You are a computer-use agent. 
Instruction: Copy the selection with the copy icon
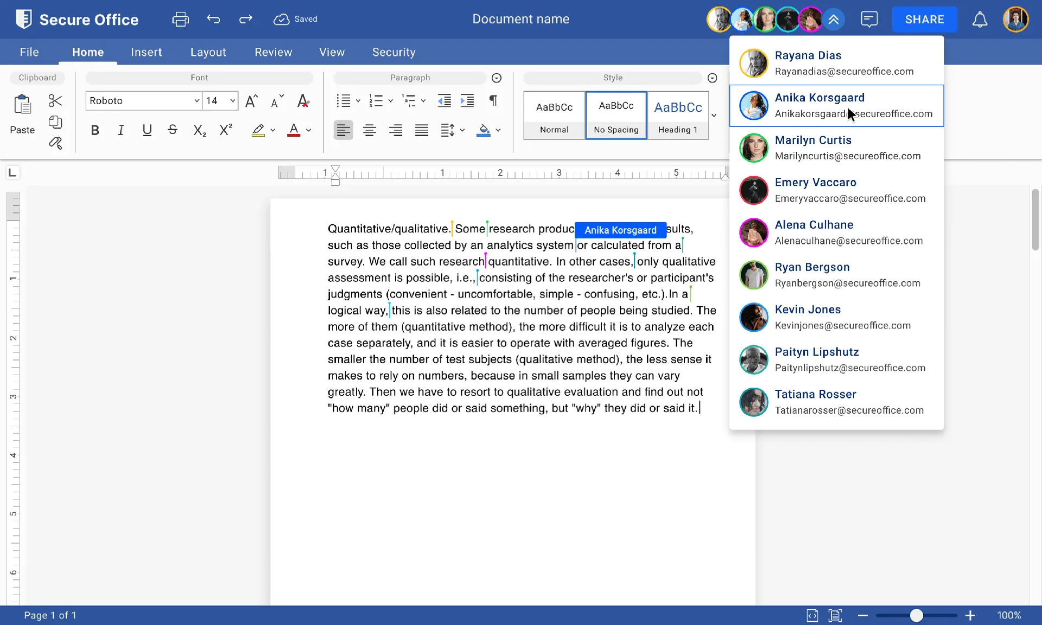point(55,122)
